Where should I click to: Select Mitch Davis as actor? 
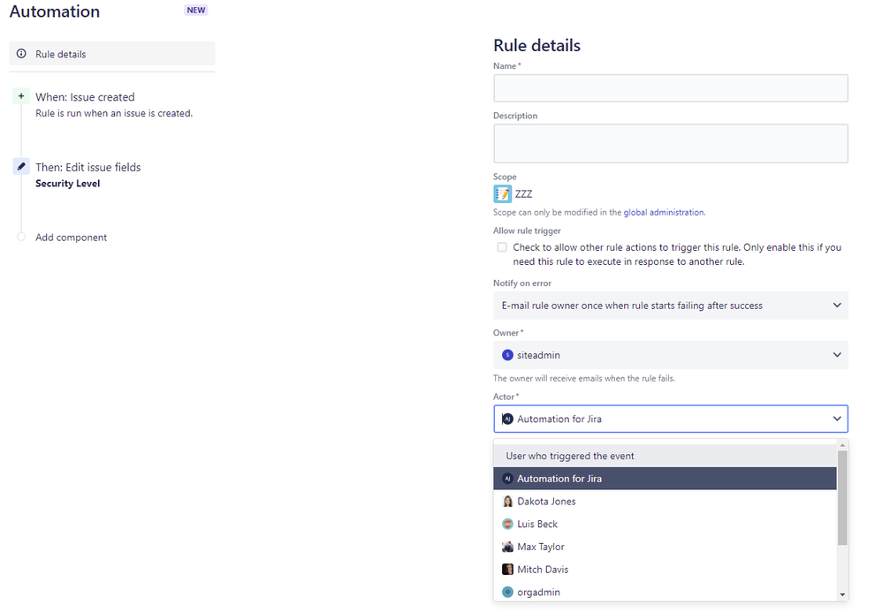[665, 570]
